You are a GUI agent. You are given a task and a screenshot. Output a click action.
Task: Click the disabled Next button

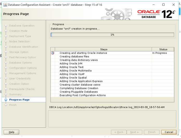pyautogui.click(x=134, y=132)
